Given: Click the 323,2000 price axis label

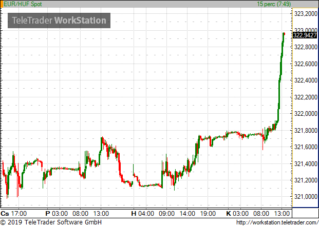Looking at the screenshot, I should [306, 14].
